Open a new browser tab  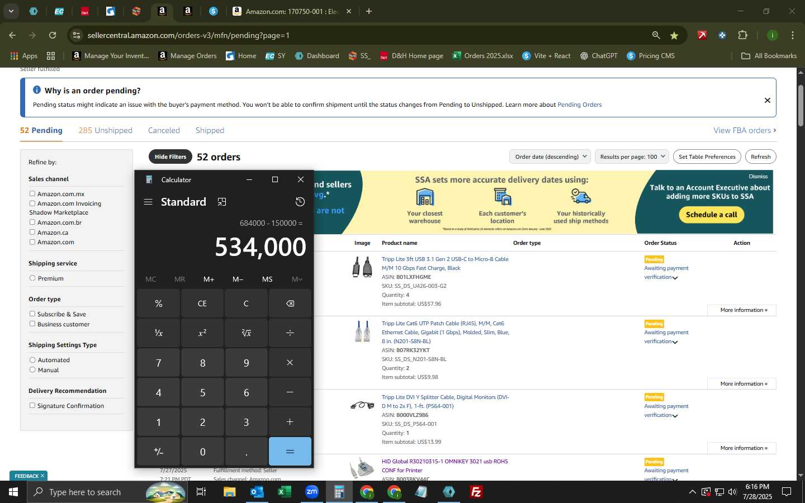[369, 11]
